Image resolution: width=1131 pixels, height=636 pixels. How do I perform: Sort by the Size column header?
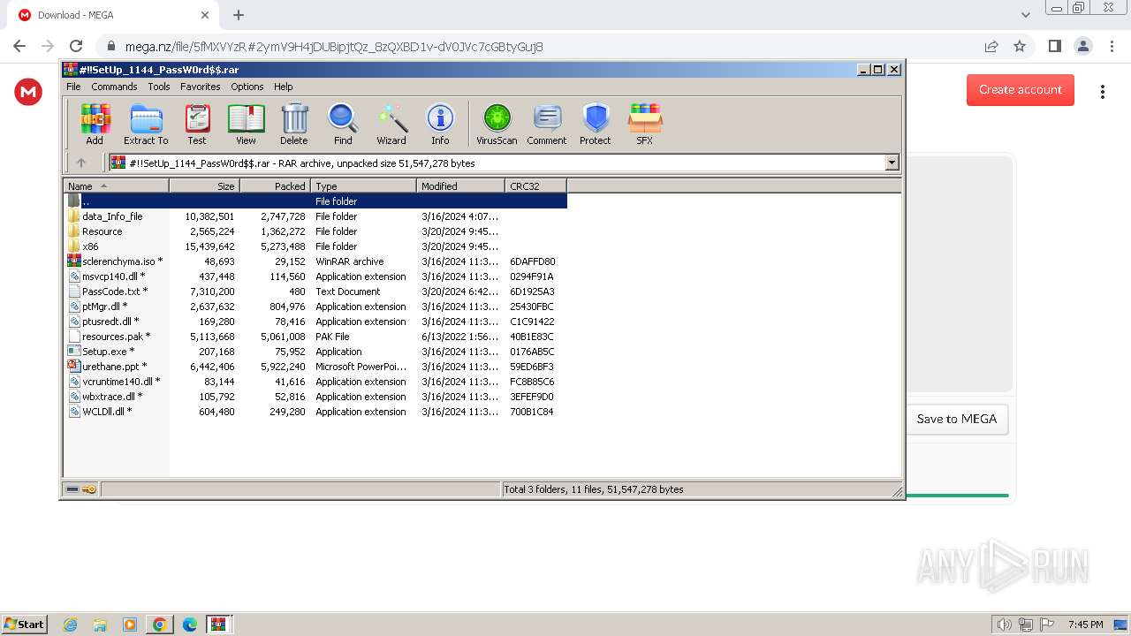[x=204, y=185]
